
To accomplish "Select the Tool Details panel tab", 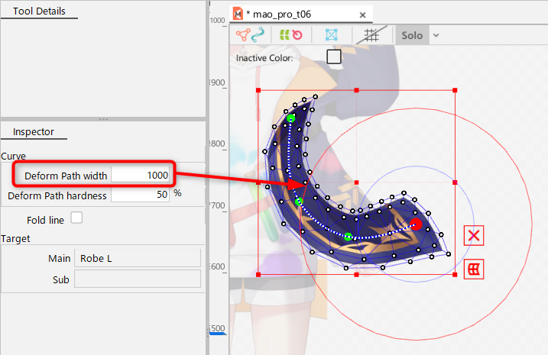I will tap(39, 11).
